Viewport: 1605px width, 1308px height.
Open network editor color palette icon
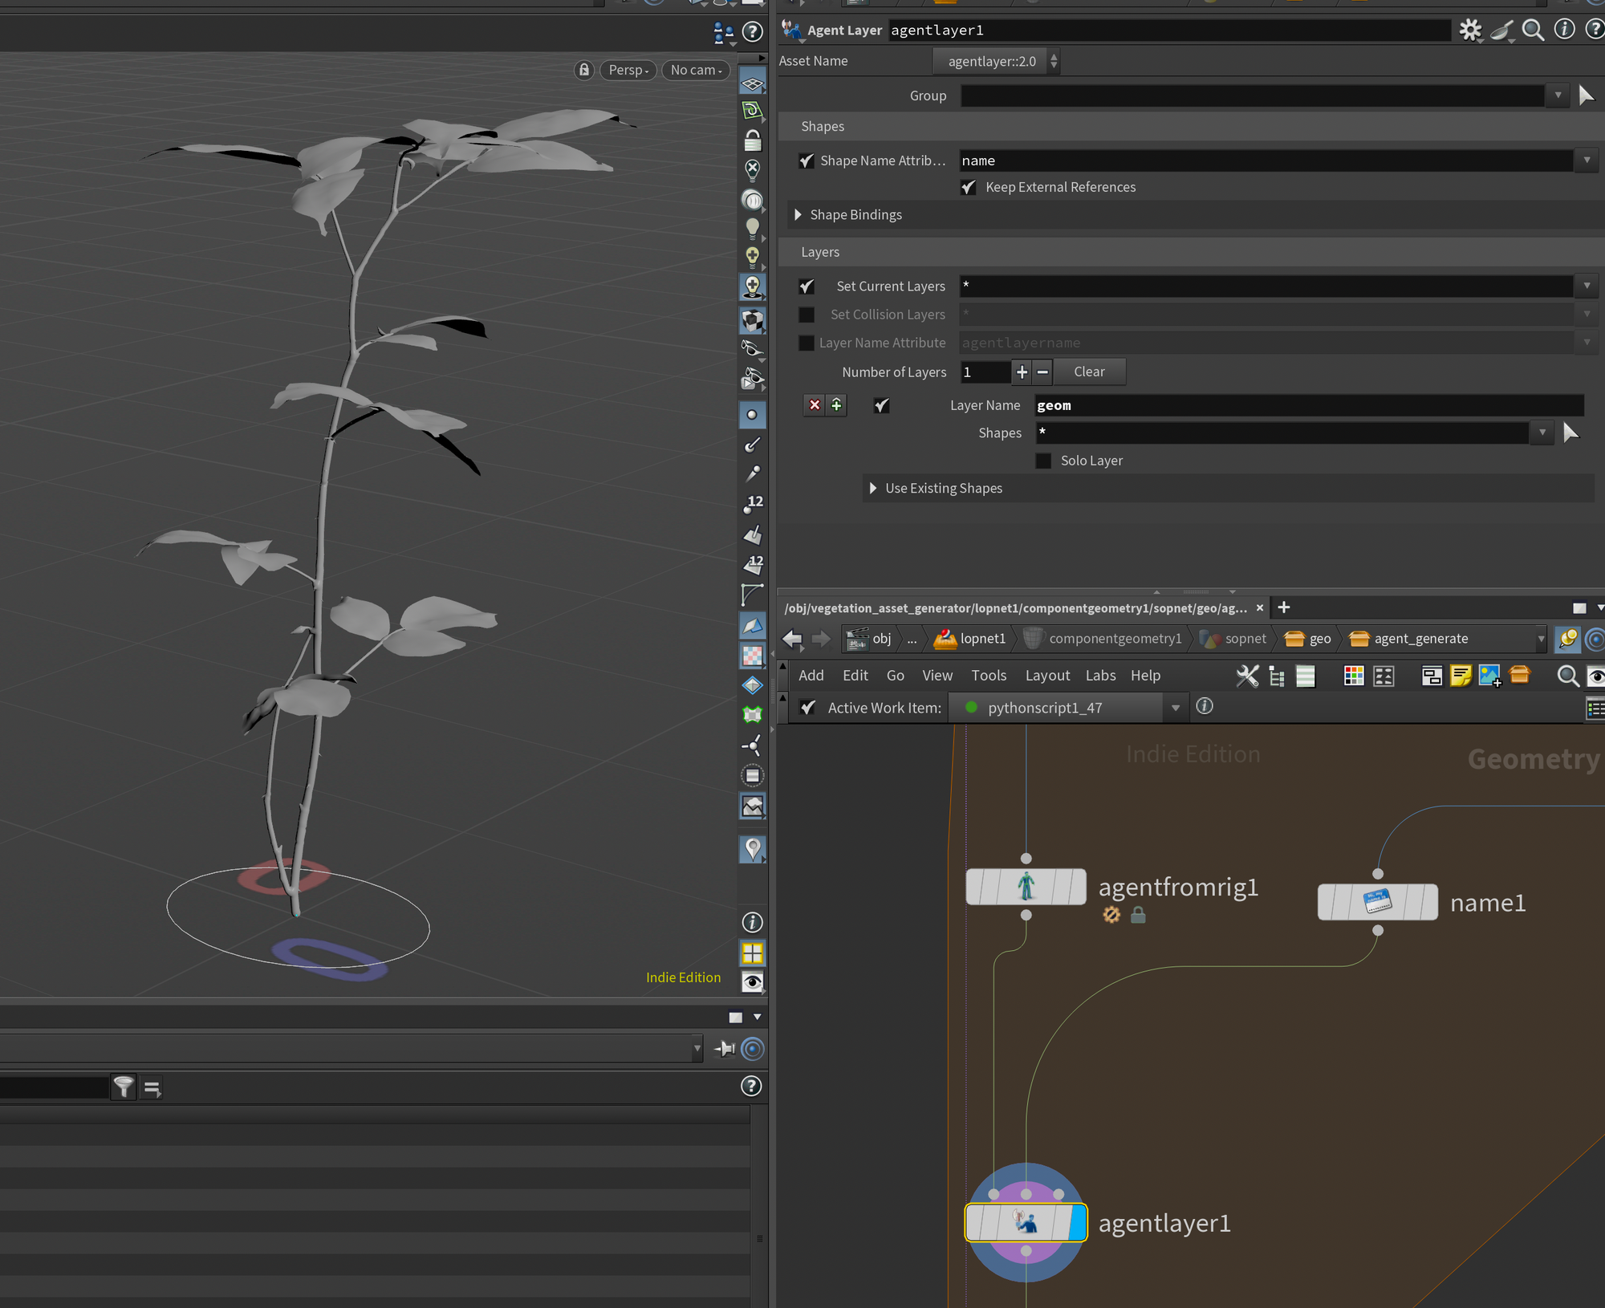1354,676
